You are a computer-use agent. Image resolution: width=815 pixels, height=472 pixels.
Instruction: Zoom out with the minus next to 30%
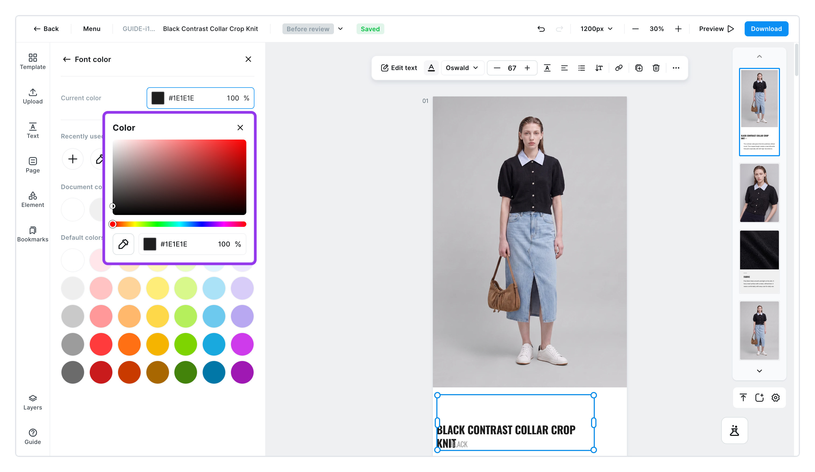click(635, 29)
